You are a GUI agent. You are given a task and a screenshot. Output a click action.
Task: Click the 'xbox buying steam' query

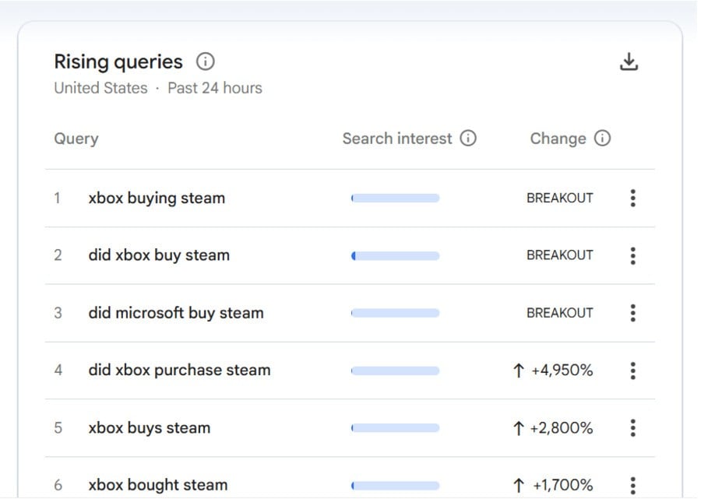(157, 199)
